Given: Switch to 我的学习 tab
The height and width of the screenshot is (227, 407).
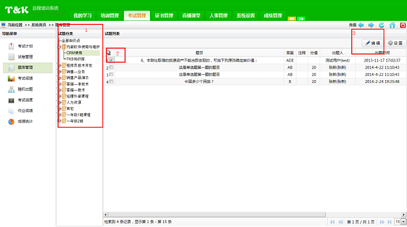Looking at the screenshot, I should coord(83,16).
